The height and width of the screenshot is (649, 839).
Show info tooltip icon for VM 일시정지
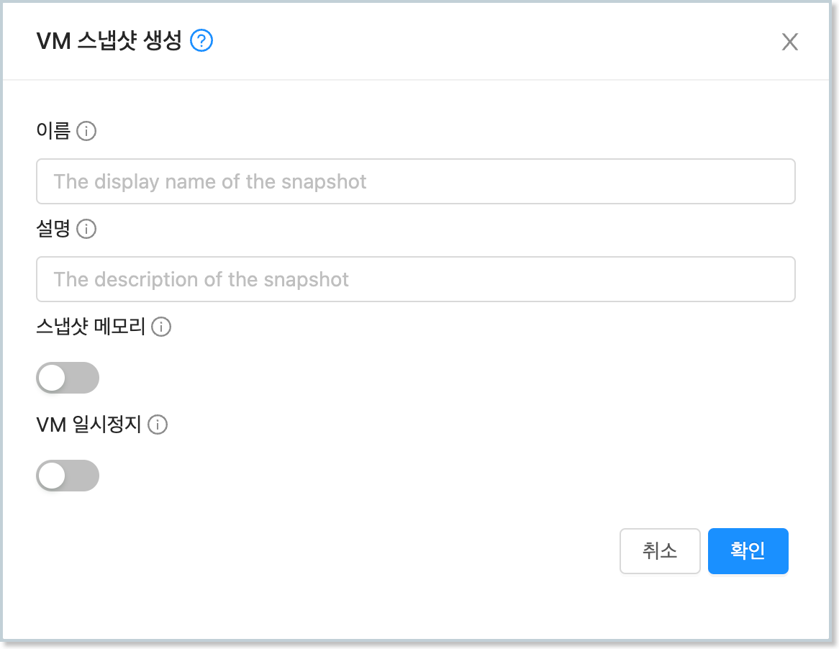click(158, 425)
